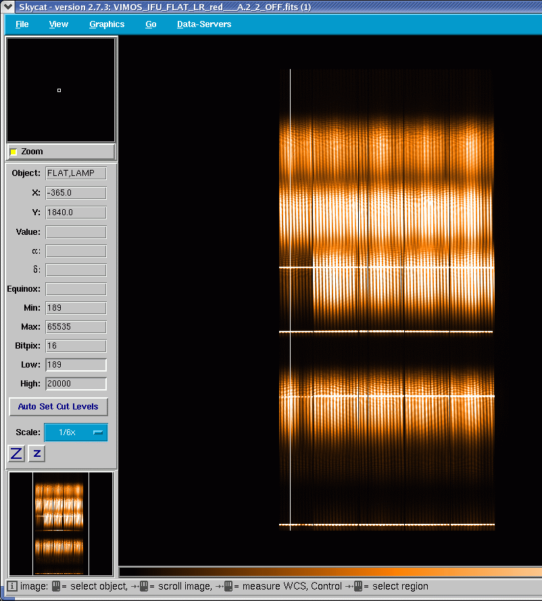Viewport: 542px width, 601px height.
Task: Click the small z zoom-out button
Action: point(36,453)
